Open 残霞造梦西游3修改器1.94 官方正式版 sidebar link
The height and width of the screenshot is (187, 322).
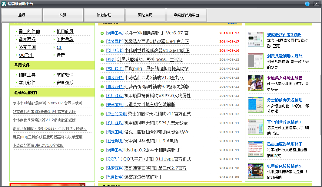44,112
